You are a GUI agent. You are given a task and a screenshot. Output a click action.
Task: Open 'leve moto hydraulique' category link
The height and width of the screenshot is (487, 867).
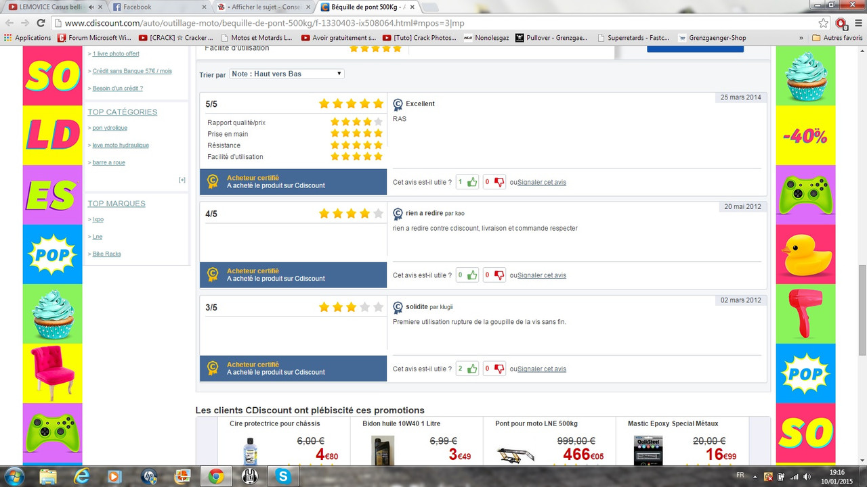click(121, 145)
